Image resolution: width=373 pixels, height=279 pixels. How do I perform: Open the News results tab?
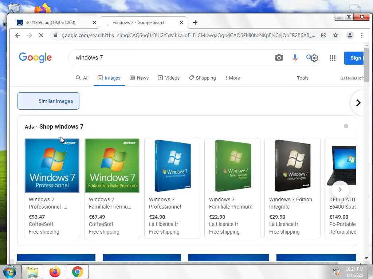[x=139, y=78]
